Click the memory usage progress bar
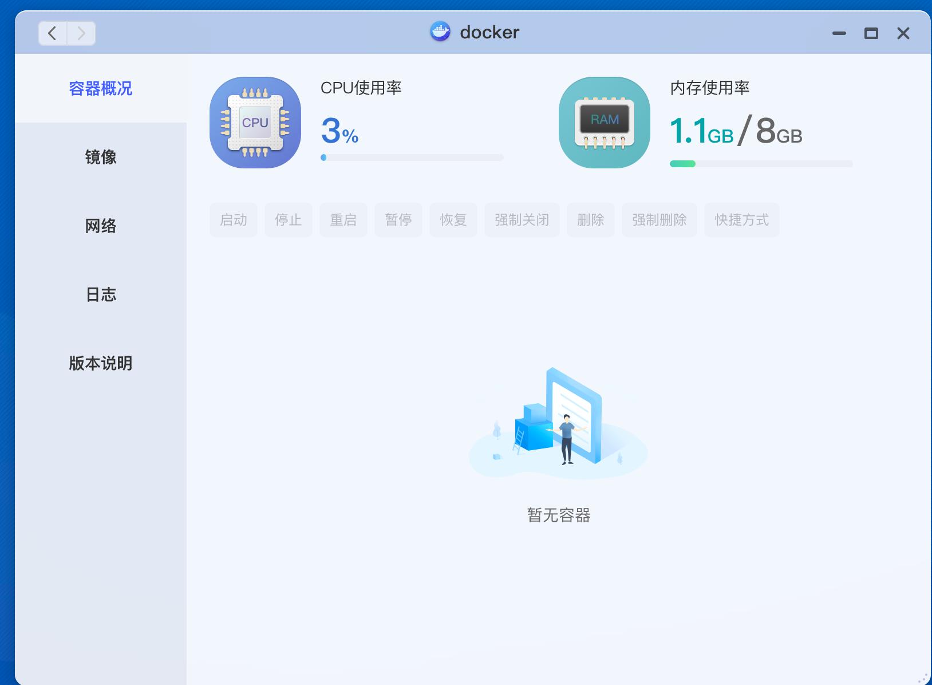This screenshot has height=685, width=932. 761,164
